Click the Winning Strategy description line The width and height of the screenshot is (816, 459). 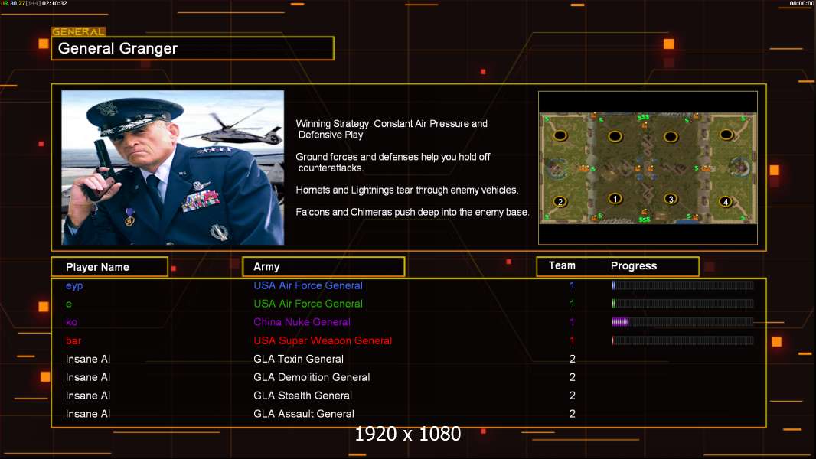(392, 129)
